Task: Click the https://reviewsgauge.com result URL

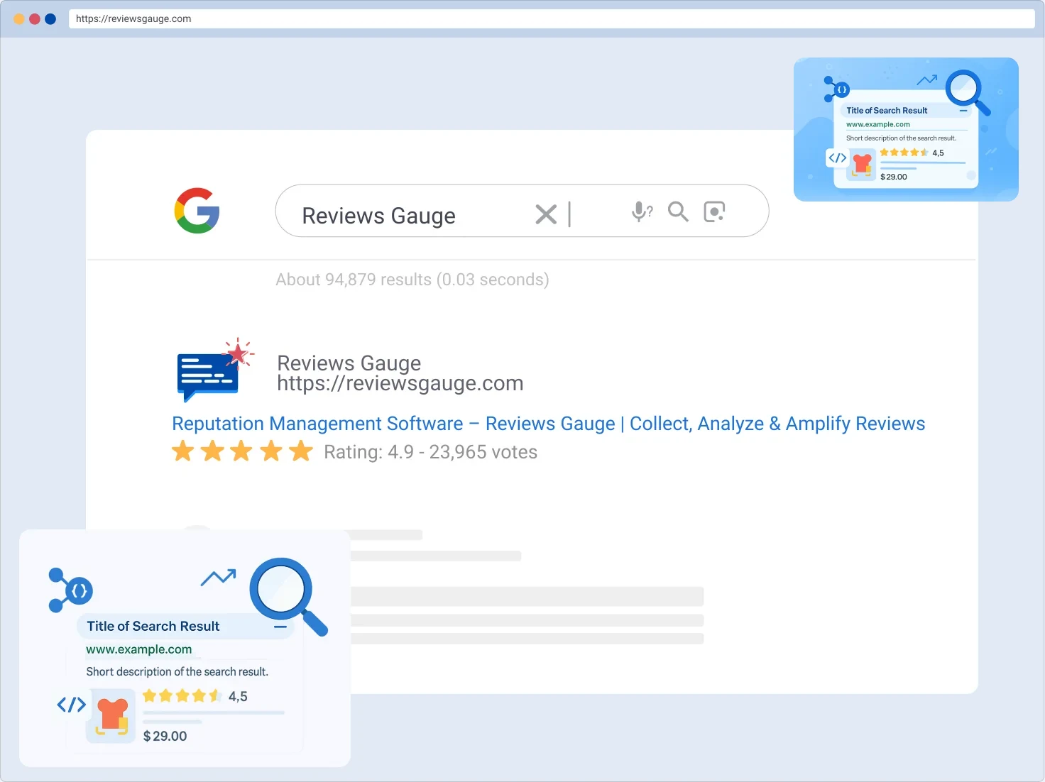Action: tap(400, 384)
